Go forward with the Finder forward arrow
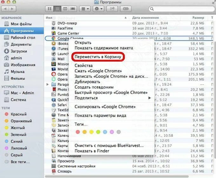 (12, 9)
